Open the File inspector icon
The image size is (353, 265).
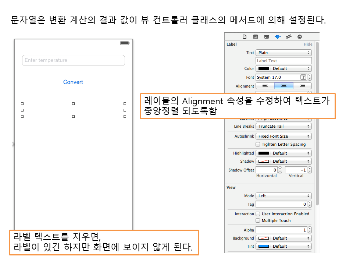point(244,37)
